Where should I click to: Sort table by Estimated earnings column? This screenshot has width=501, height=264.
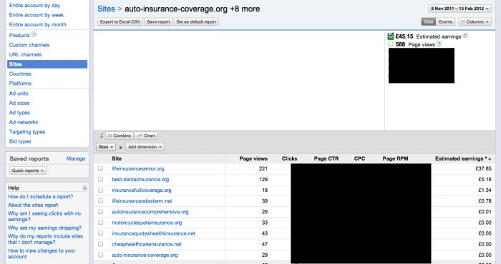[463, 158]
